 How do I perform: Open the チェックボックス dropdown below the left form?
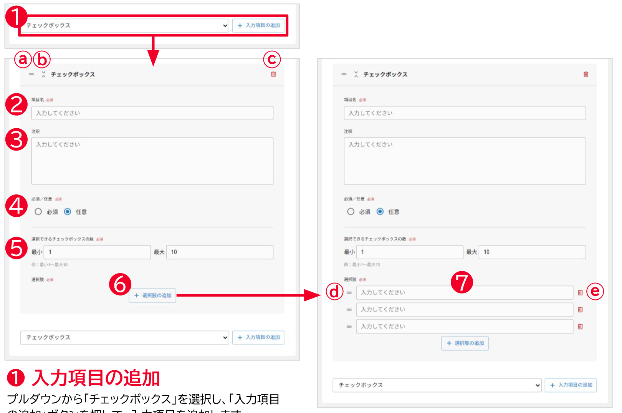pyautogui.click(x=125, y=338)
